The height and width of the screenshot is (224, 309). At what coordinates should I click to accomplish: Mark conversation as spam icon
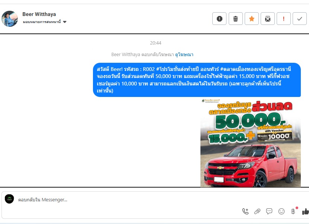click(x=219, y=19)
